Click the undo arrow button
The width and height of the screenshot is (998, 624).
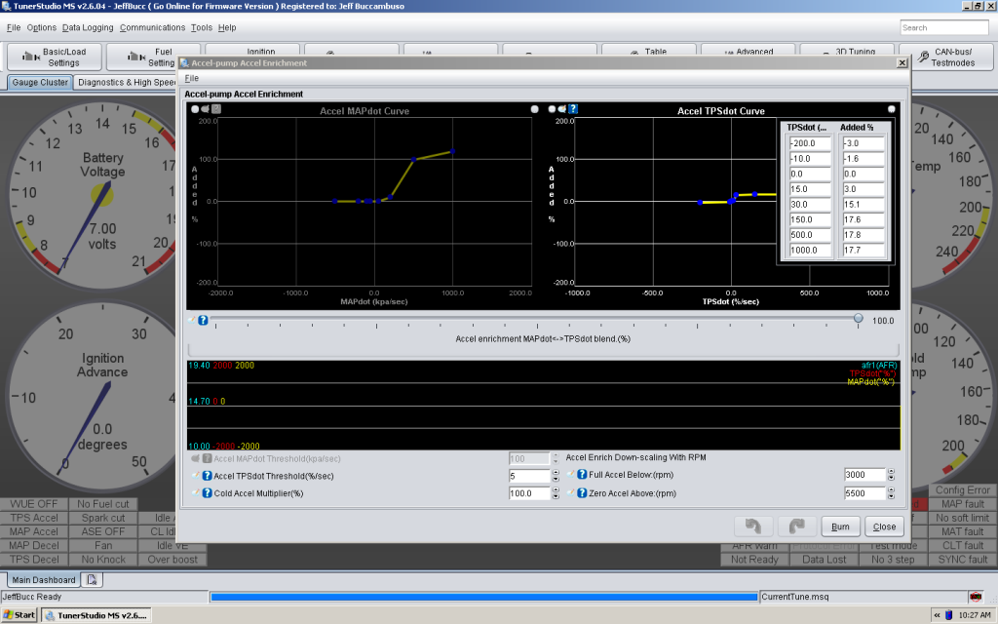752,526
